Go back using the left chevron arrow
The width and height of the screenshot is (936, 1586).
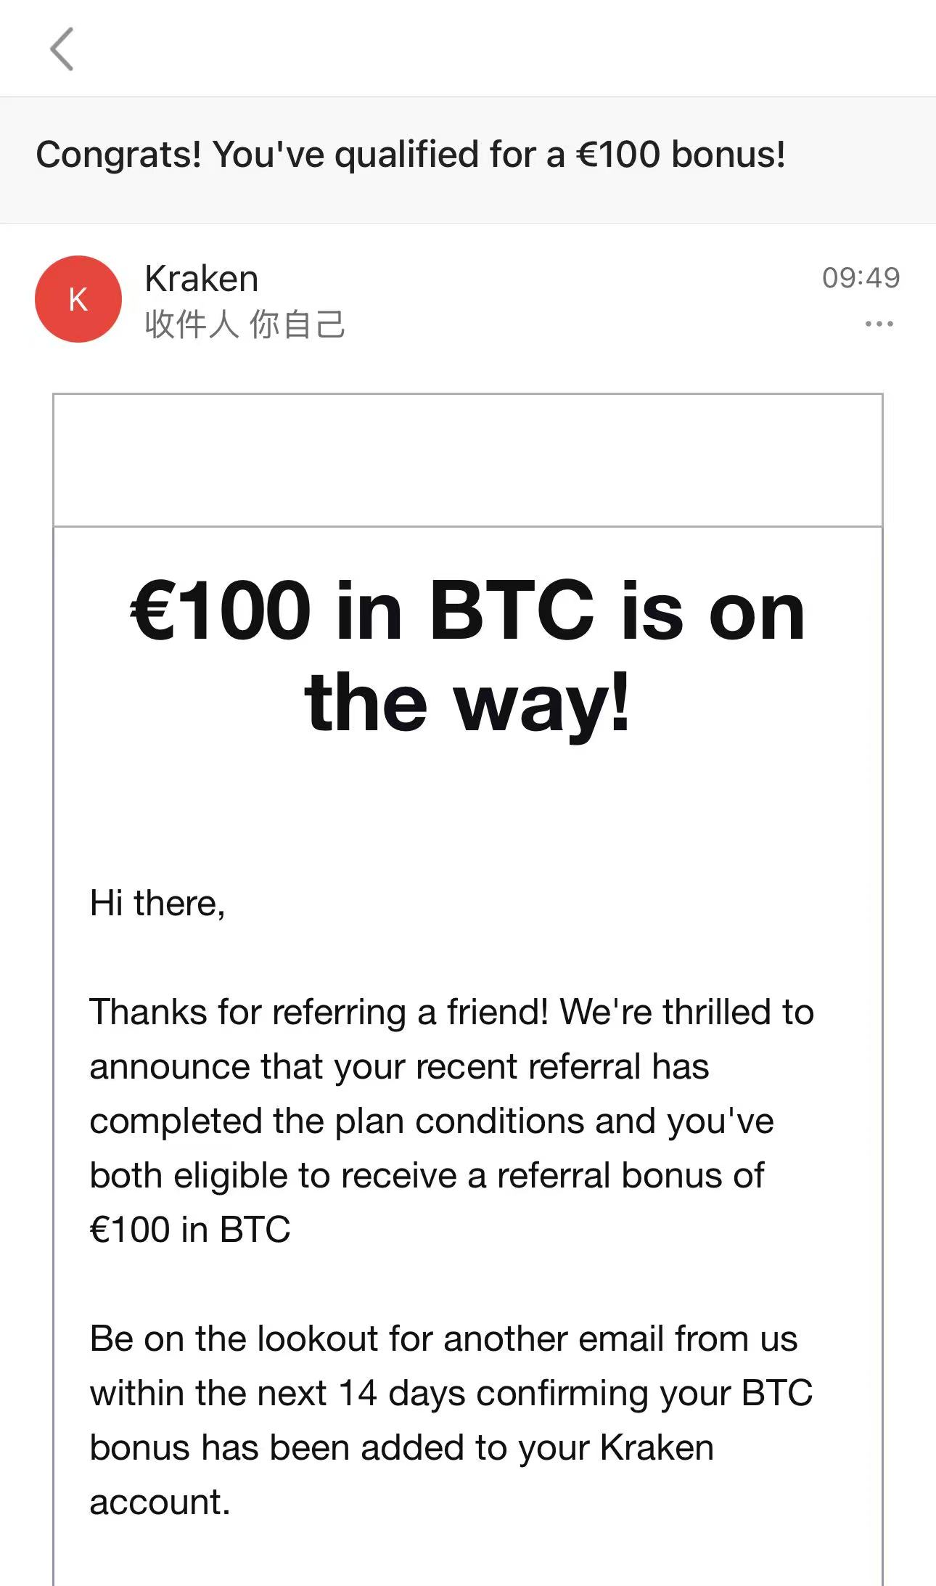(62, 49)
